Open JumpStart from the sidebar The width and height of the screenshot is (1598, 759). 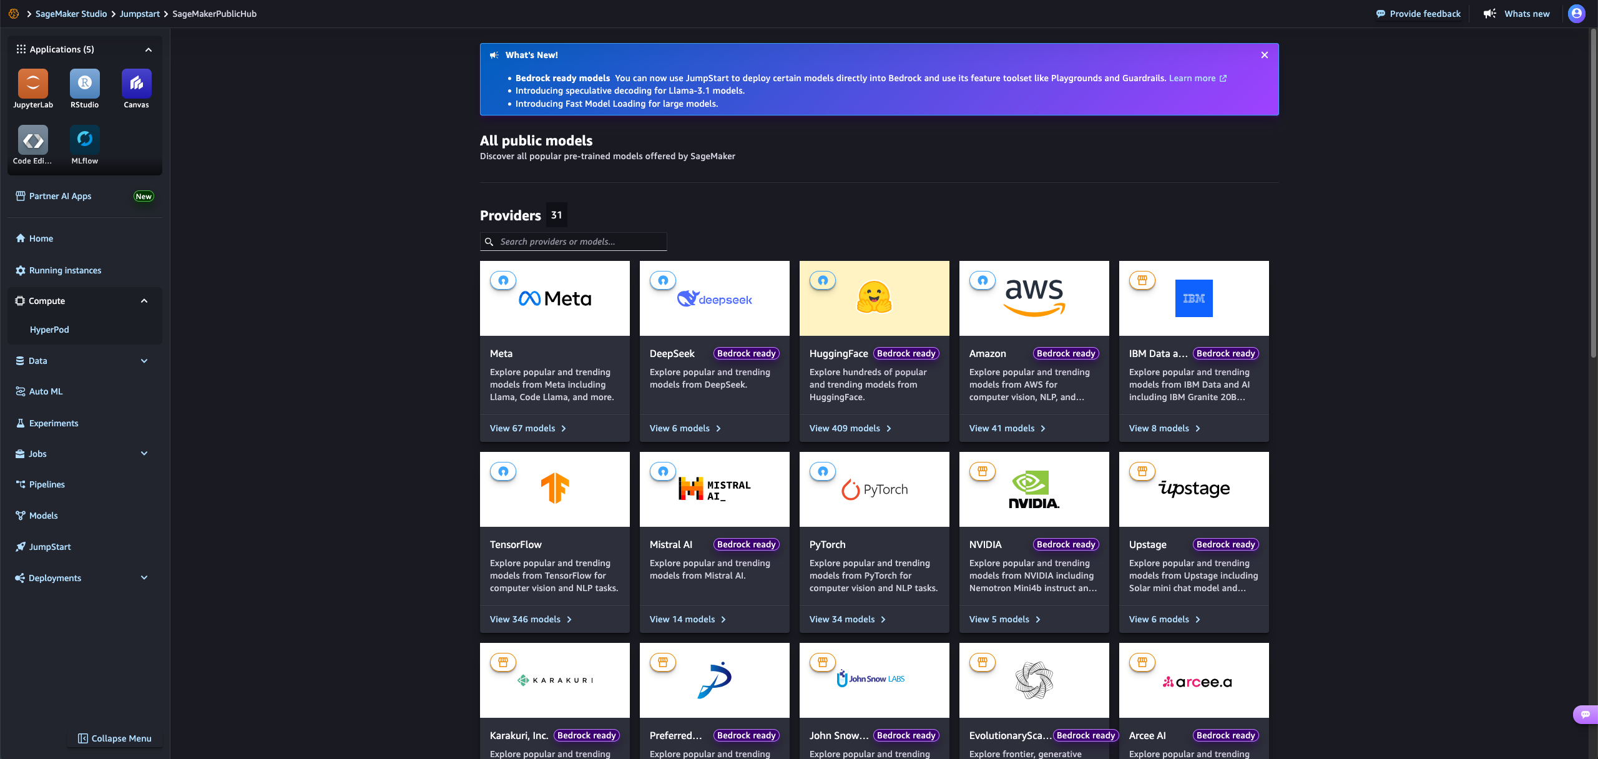[50, 547]
